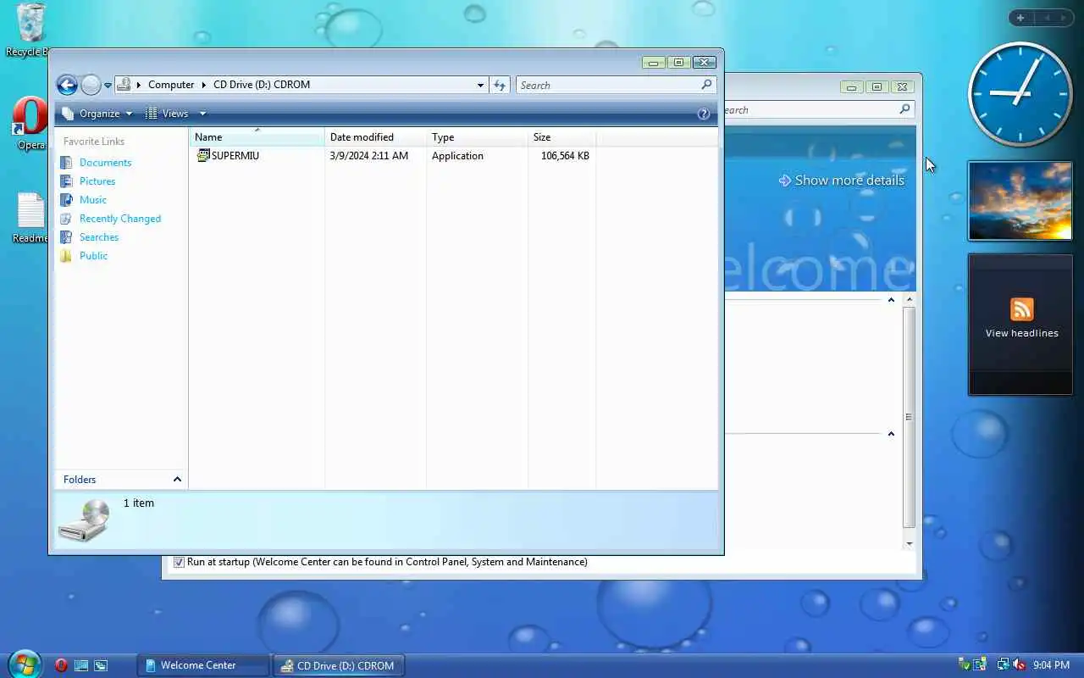Screen dimensions: 1084x678
Task: Click View headlines in the feed gadget
Action: (1021, 333)
